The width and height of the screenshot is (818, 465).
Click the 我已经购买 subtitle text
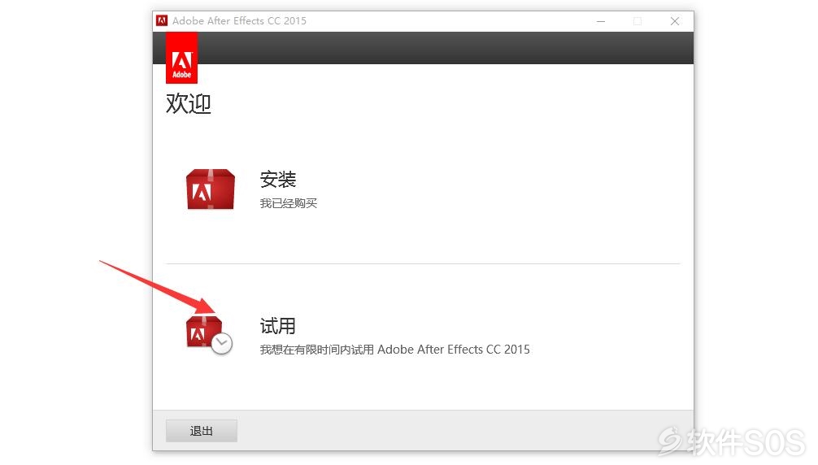point(288,203)
